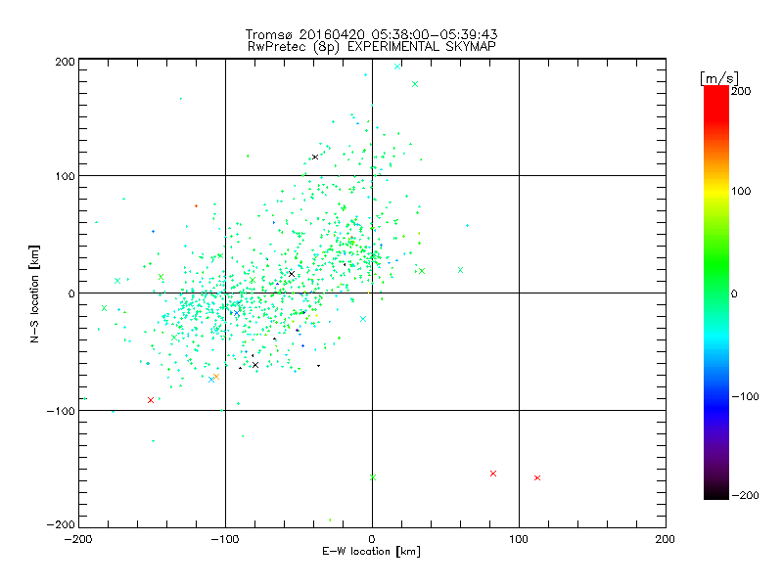783x587 pixels.
Task: Click the E-W axis "-100" tick label
Action: coord(225,539)
